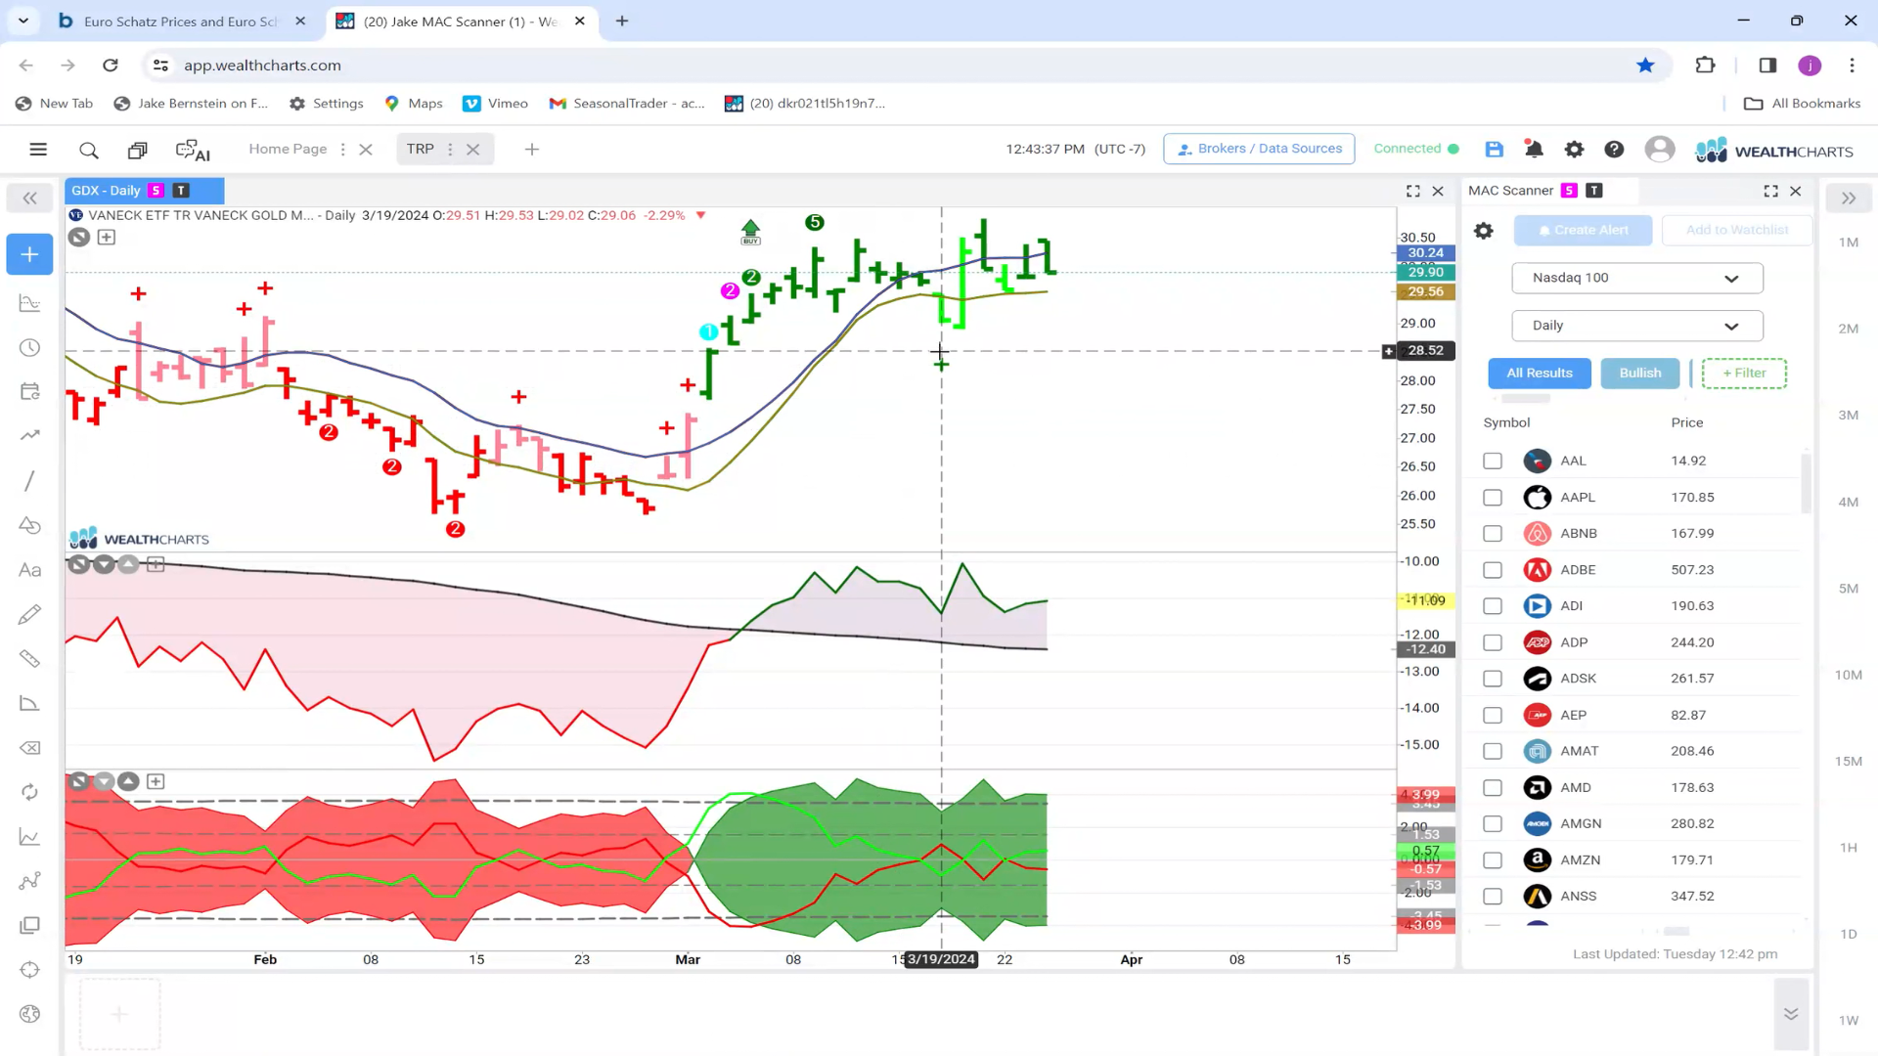The width and height of the screenshot is (1878, 1056).
Task: Click the Add to Watchlist button
Action: pyautogui.click(x=1736, y=230)
